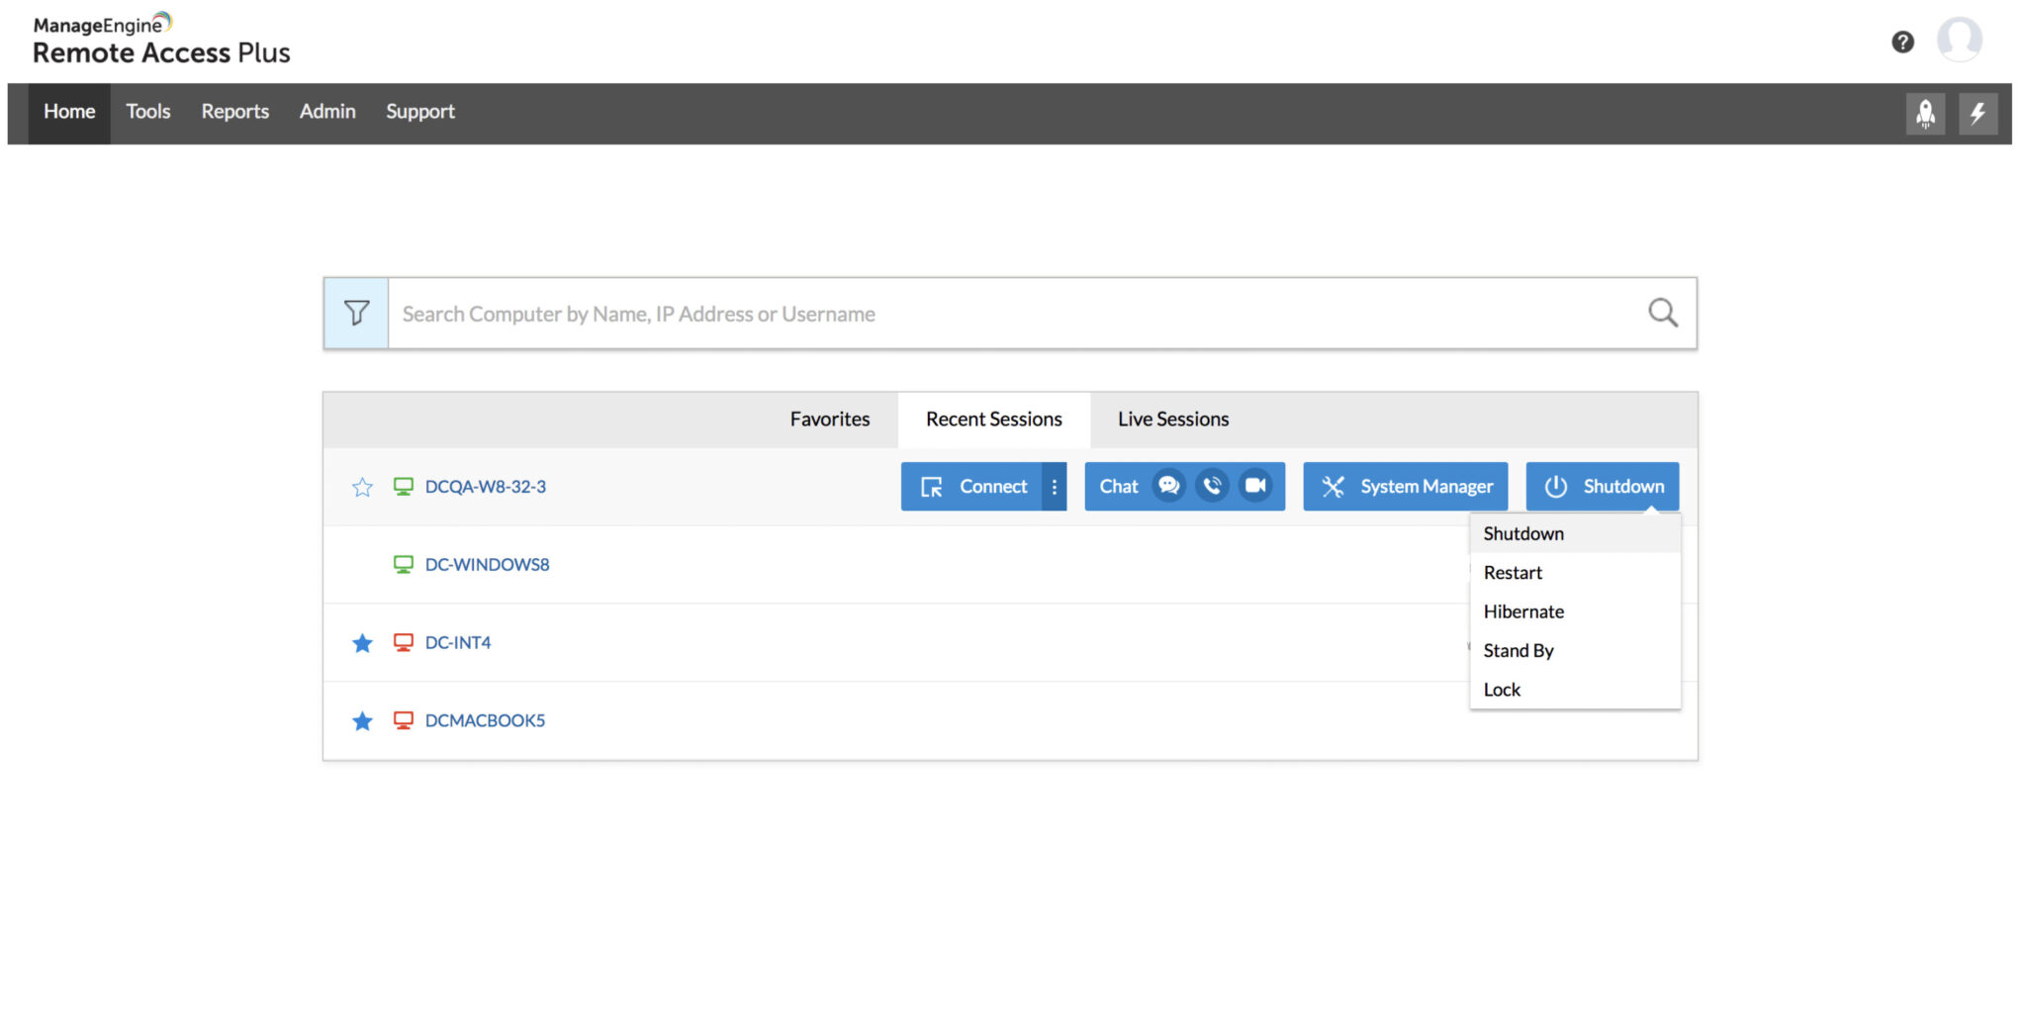
Task: Add DCQA-W8-32-3 to favorites with star
Action: [362, 487]
